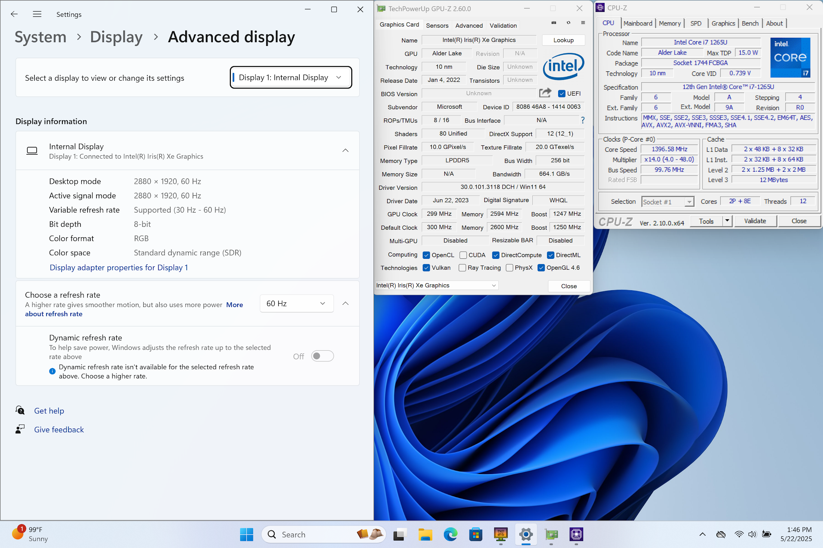Click the Wi-Fi icon in system tray
The width and height of the screenshot is (823, 548).
click(x=739, y=534)
